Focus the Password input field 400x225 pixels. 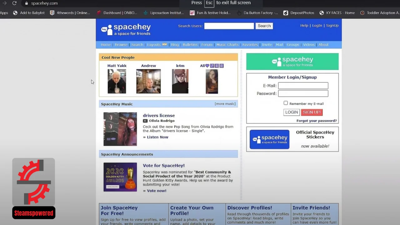click(x=303, y=93)
